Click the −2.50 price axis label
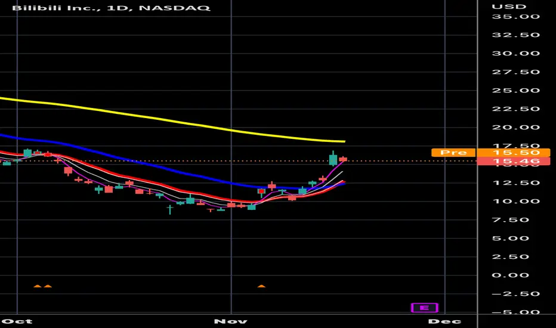 pos(516,294)
